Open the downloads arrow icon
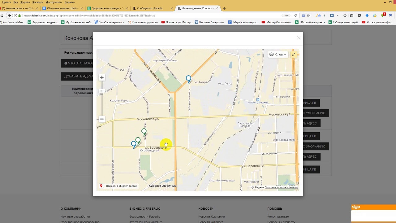The width and height of the screenshot is (396, 223). 367,15
